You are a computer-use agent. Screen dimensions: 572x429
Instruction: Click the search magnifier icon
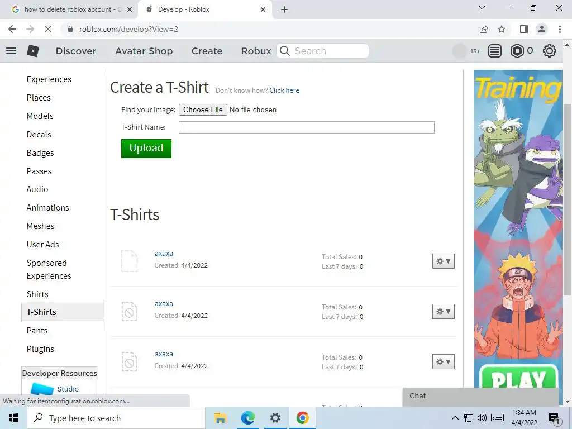(285, 51)
